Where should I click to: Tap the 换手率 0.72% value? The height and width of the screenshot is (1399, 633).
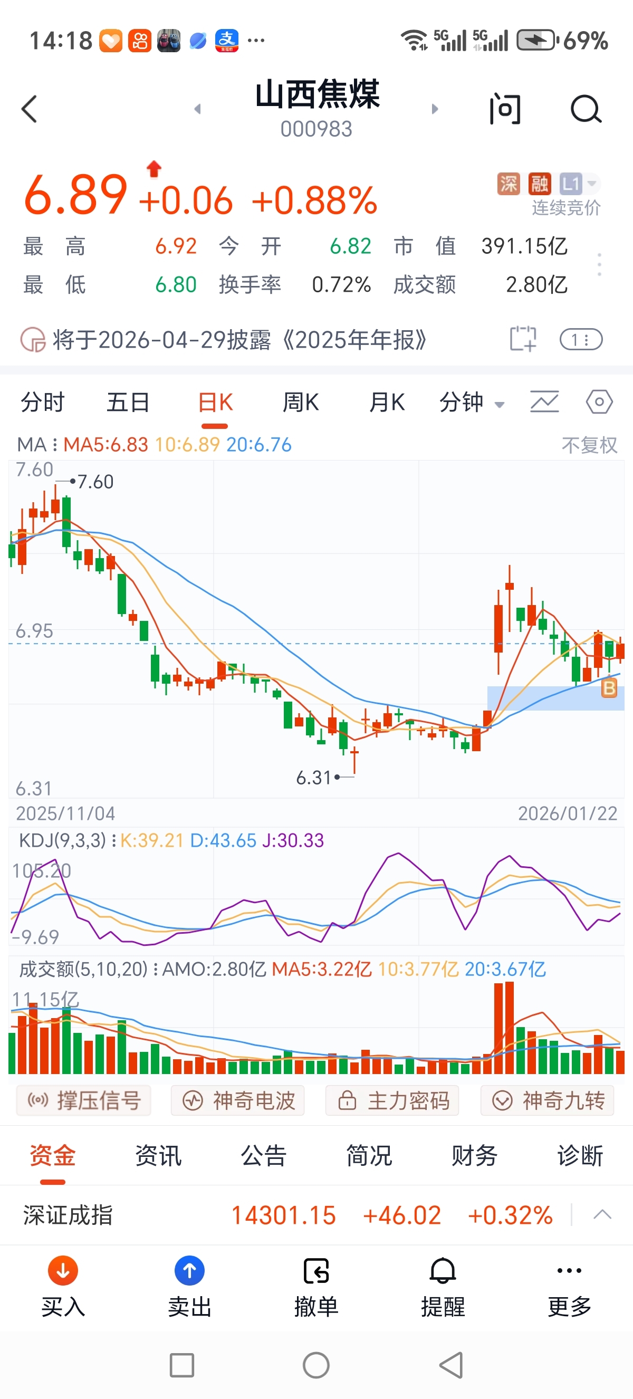coord(341,284)
